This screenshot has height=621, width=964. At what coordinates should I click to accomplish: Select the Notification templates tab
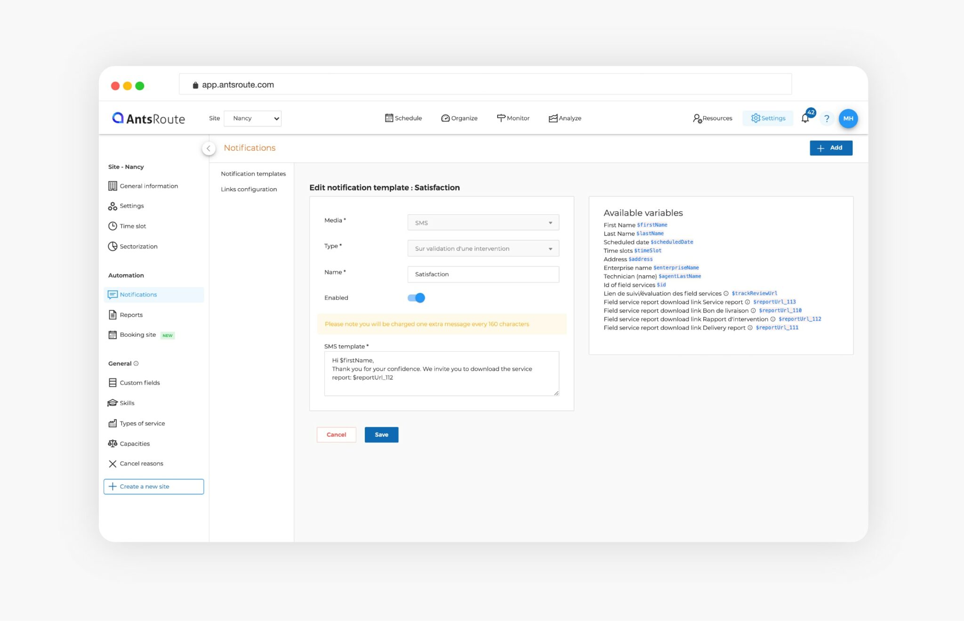click(253, 173)
